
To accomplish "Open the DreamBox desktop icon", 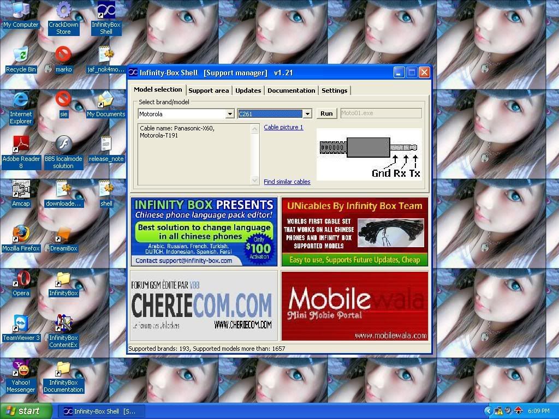I will (63, 239).
